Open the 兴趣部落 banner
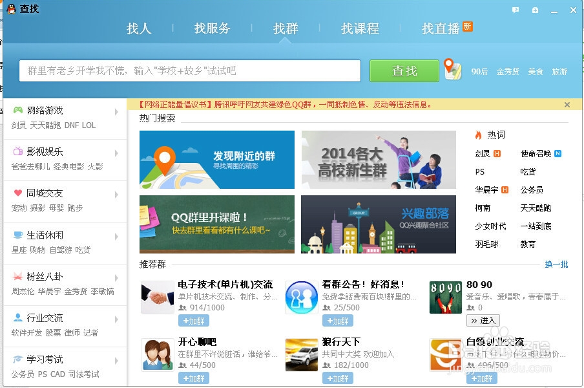Viewport: 584px width, 388px height. tap(379, 224)
